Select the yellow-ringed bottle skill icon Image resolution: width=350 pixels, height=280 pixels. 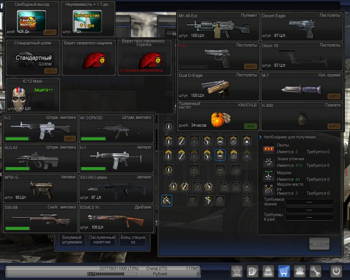pos(169,170)
